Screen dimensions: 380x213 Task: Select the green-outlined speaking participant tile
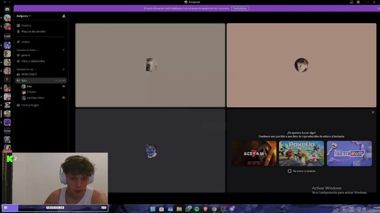pos(150,65)
